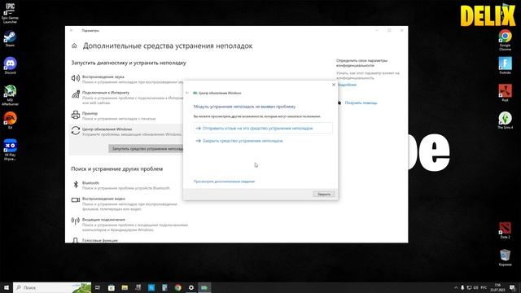Viewport: 521px width, 293px height.
Task: Click the close troubleshooter option link
Action: [x=243, y=141]
